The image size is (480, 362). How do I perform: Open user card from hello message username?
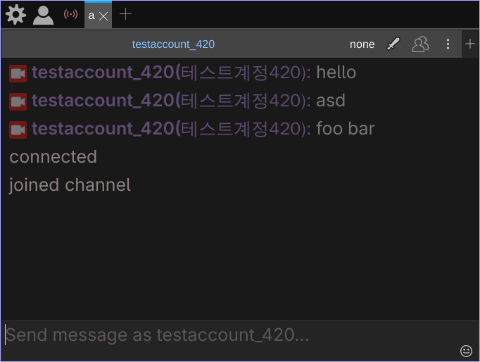click(102, 73)
